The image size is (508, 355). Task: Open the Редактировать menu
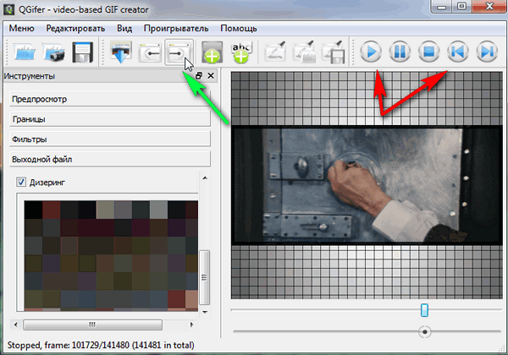pos(75,29)
